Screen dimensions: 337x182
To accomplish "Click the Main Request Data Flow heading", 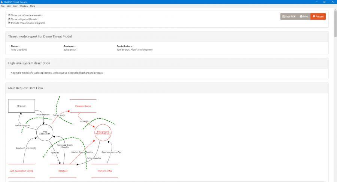I will point(25,88).
